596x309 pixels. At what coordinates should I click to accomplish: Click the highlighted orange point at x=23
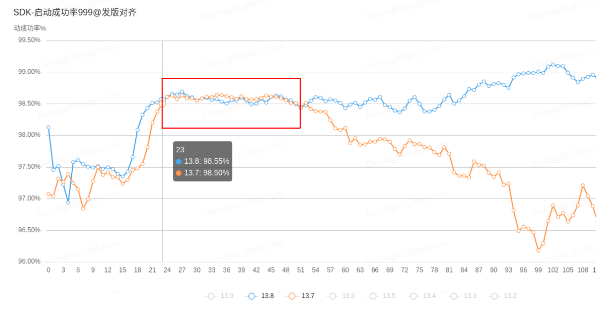click(x=162, y=104)
